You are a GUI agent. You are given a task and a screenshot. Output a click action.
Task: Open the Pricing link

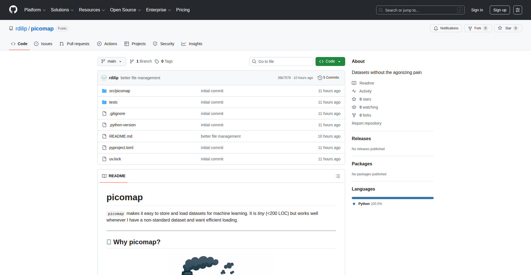pyautogui.click(x=183, y=10)
